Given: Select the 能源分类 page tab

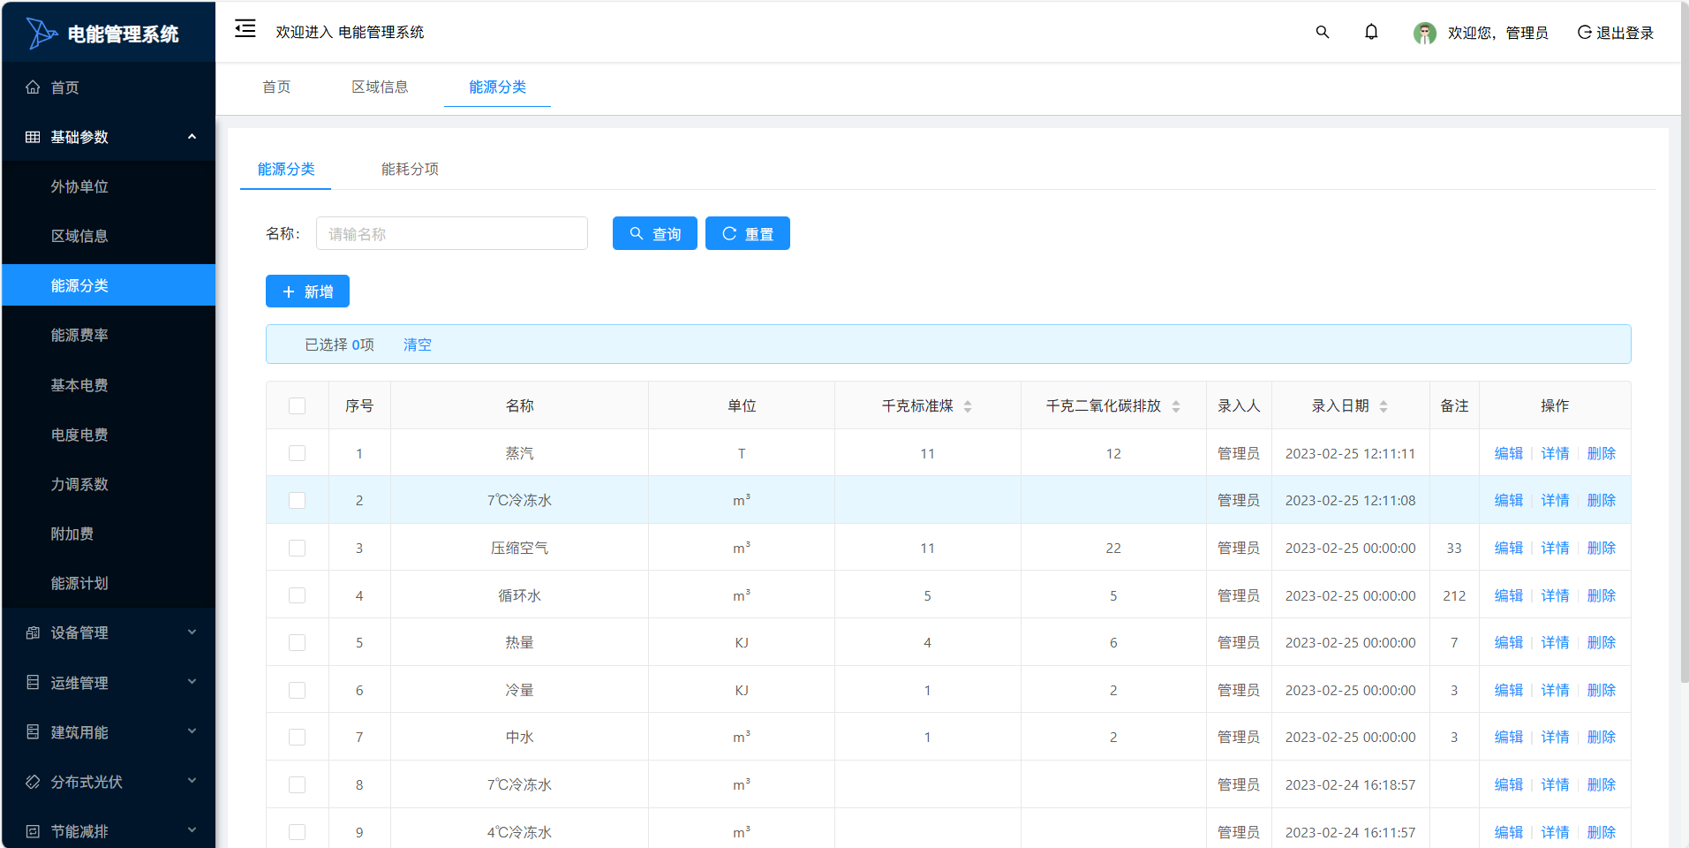Looking at the screenshot, I should pyautogui.click(x=497, y=87).
